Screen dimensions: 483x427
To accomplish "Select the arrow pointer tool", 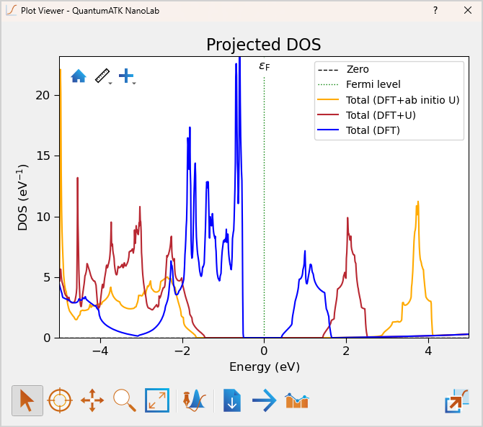I will coord(27,400).
